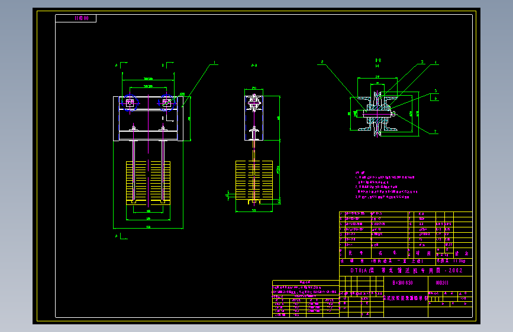Click balloon number 6 on the B-B view
Image resolution: width=513 pixels, height=332 pixels.
[x=435, y=98]
